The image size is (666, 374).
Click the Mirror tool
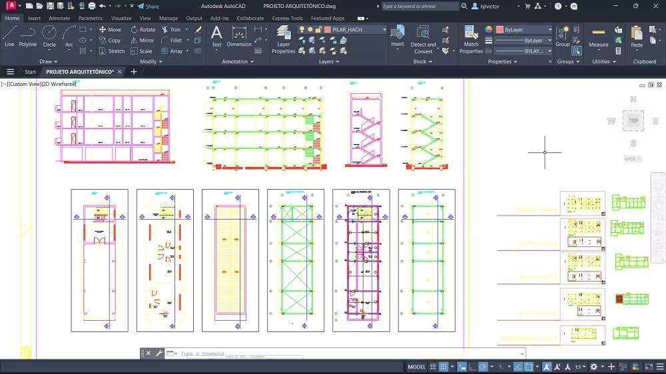[x=143, y=41]
